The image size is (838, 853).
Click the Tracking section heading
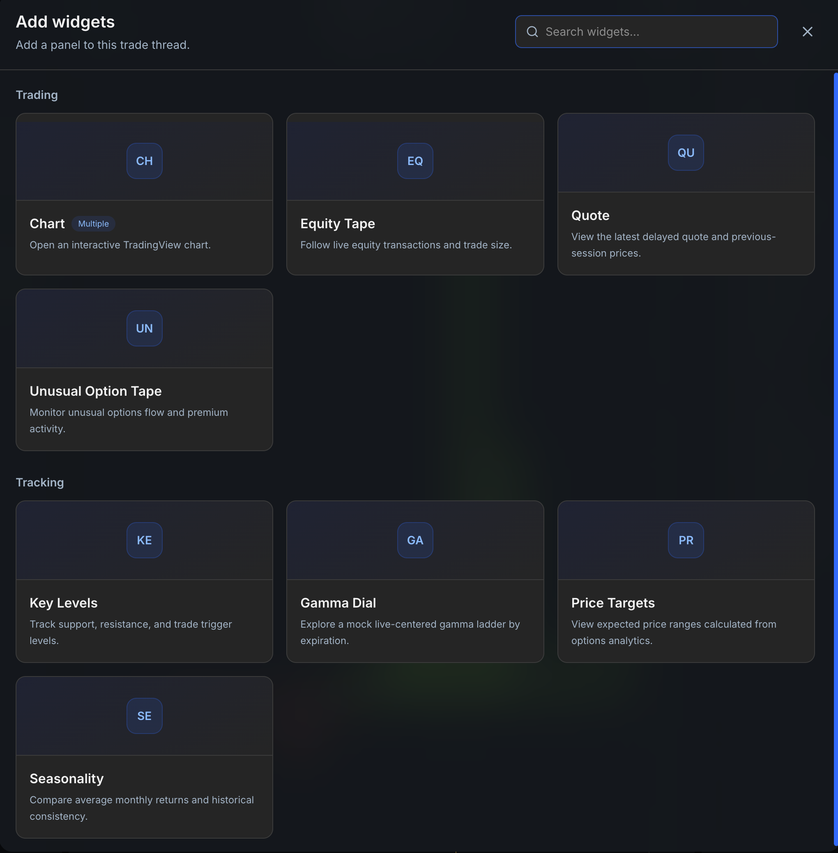pos(39,483)
